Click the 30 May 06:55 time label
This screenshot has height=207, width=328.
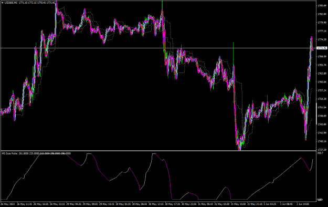coord(140,204)
